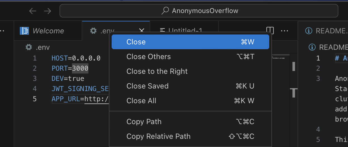The image size is (348, 147).
Task: Click the search magnifier icon
Action: click(165, 11)
